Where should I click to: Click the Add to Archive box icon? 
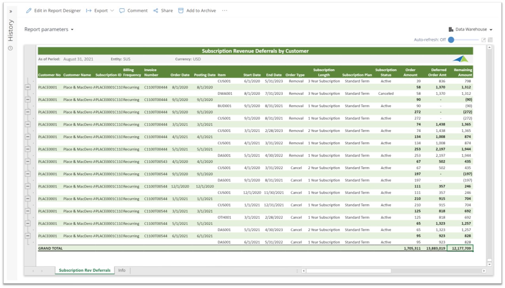pos(181,11)
